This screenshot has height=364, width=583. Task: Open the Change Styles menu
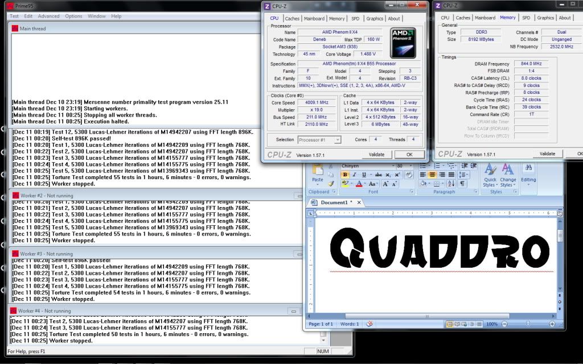[x=507, y=175]
